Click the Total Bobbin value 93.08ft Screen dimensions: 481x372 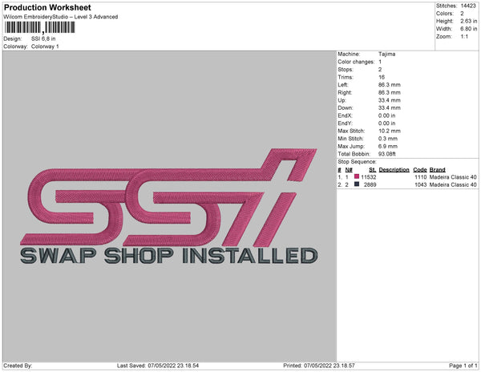coord(390,153)
